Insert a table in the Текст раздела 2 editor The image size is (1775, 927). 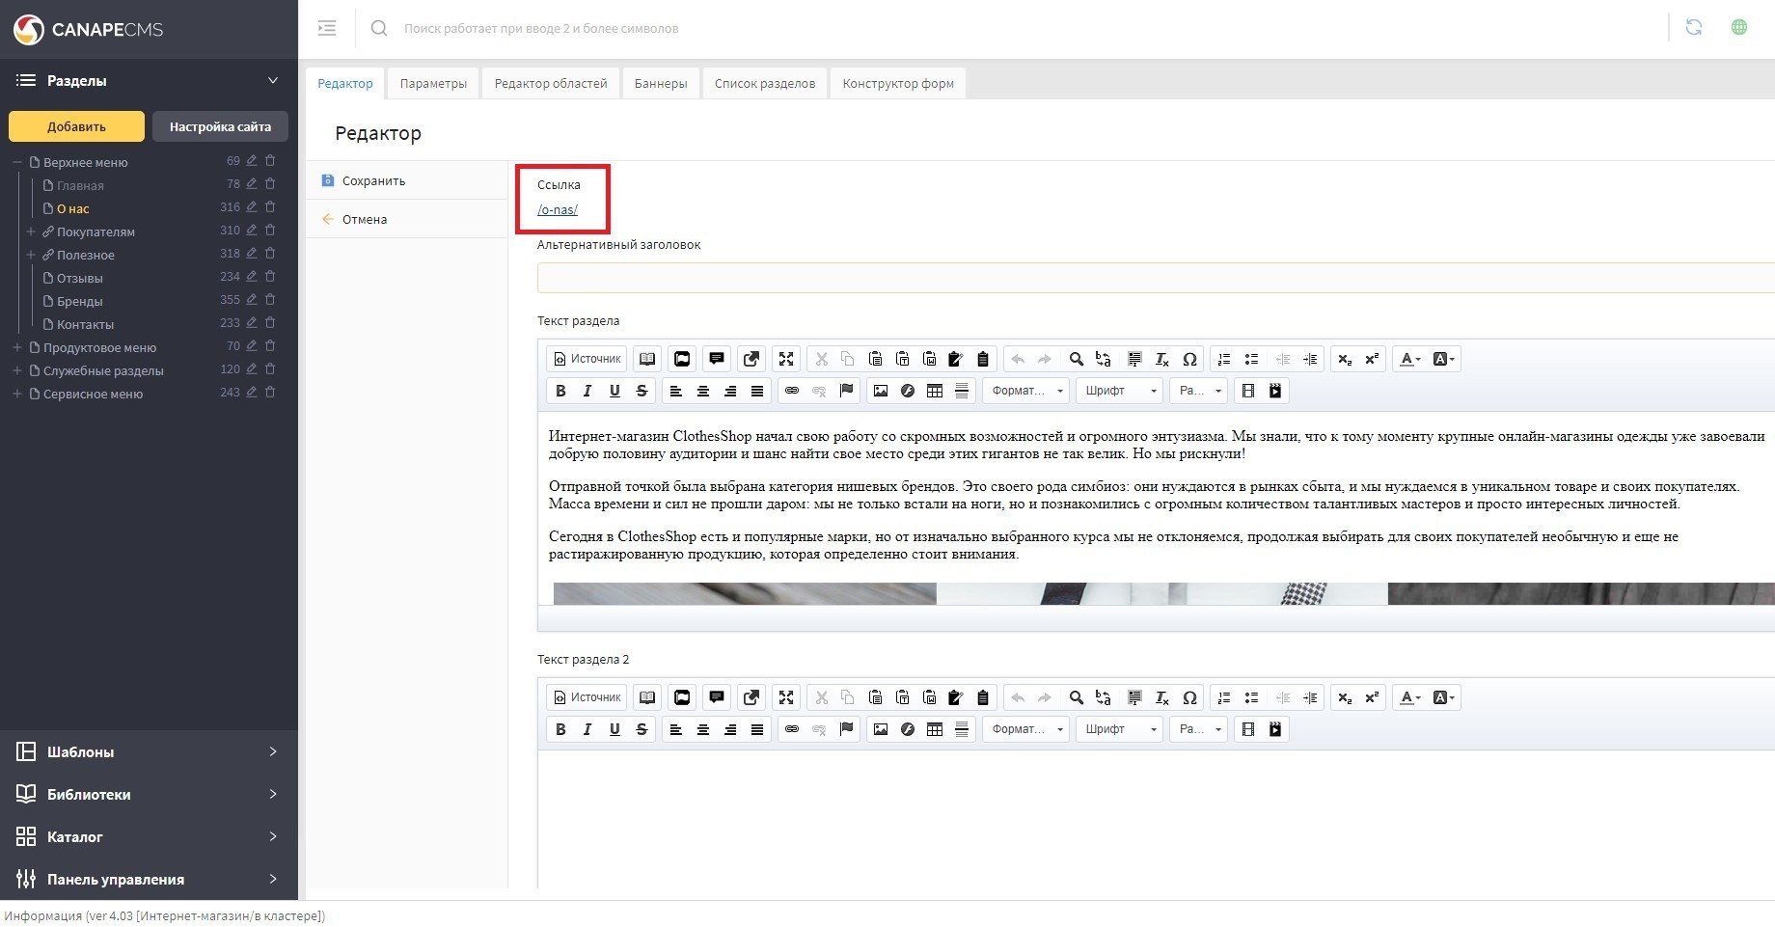point(934,729)
